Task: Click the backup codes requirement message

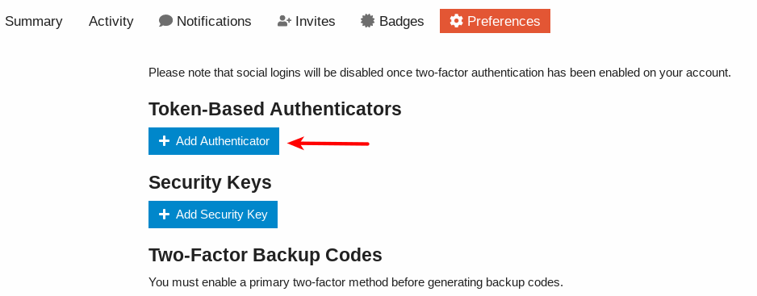Action: tap(356, 282)
